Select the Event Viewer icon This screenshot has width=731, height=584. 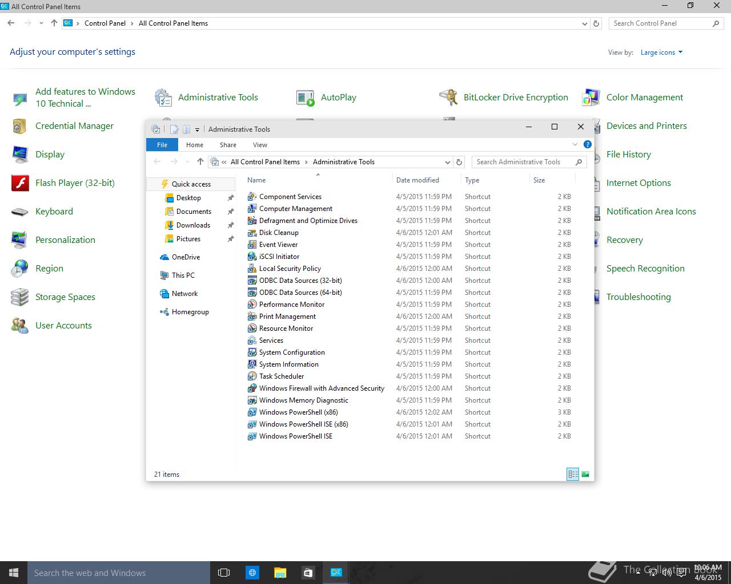(252, 245)
